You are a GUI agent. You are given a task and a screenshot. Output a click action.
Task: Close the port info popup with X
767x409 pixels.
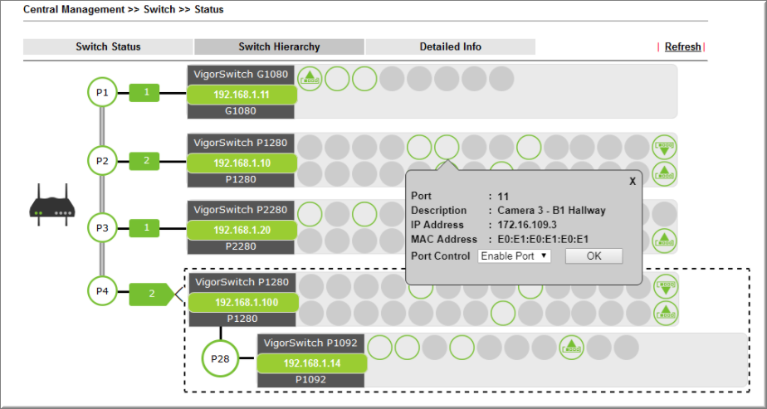(633, 182)
